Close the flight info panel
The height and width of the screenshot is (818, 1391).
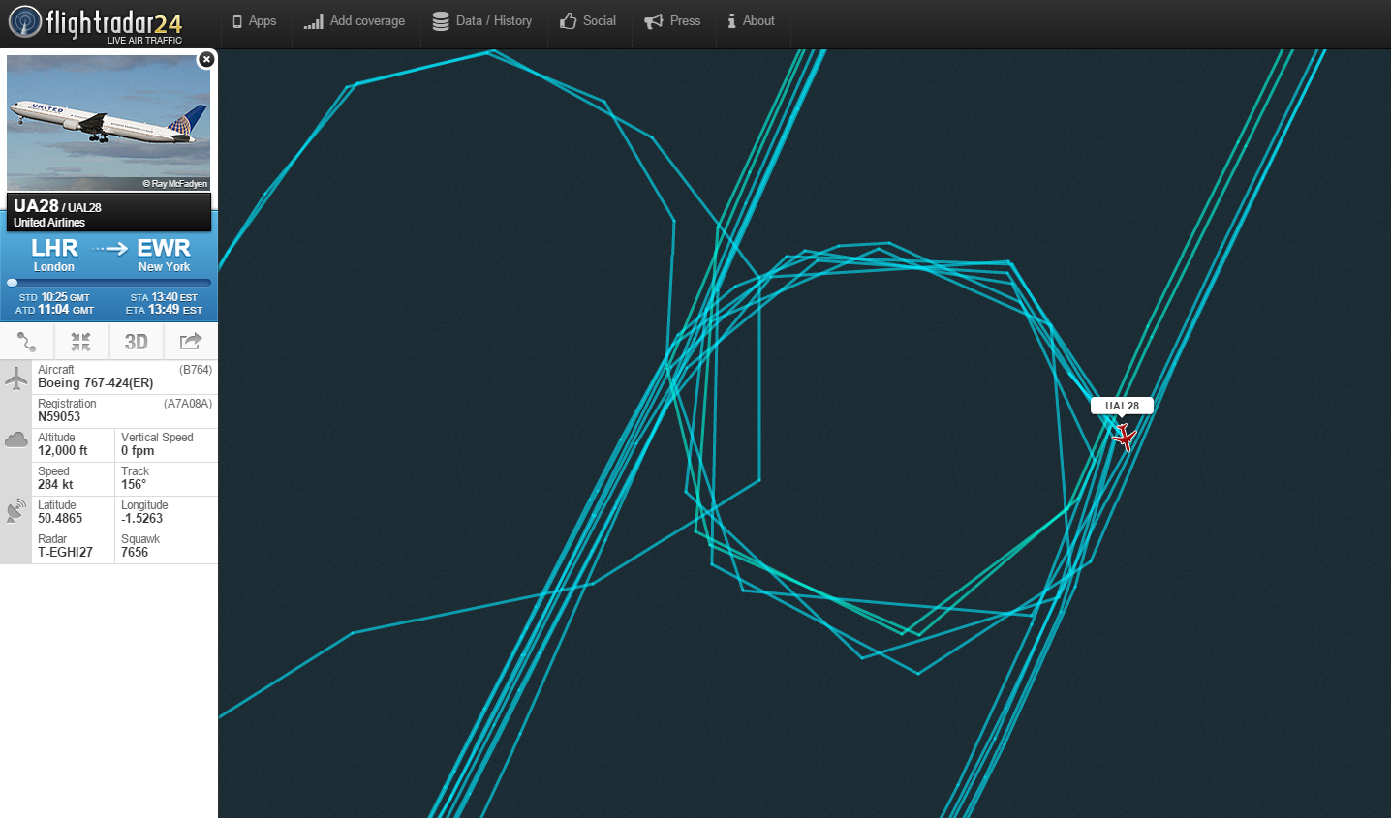click(206, 59)
